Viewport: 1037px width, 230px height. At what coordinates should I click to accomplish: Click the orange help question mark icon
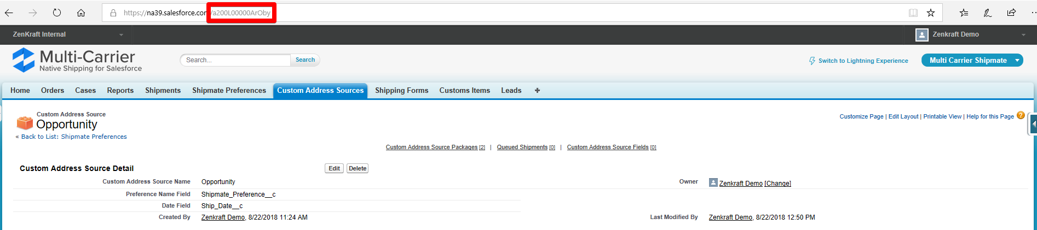pos(1021,115)
